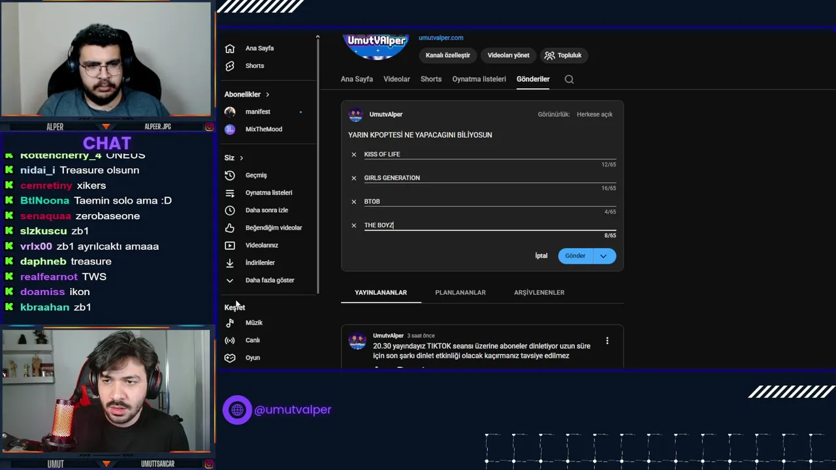Click the UmutvAlper avatar on published post
The height and width of the screenshot is (470, 836).
point(357,340)
